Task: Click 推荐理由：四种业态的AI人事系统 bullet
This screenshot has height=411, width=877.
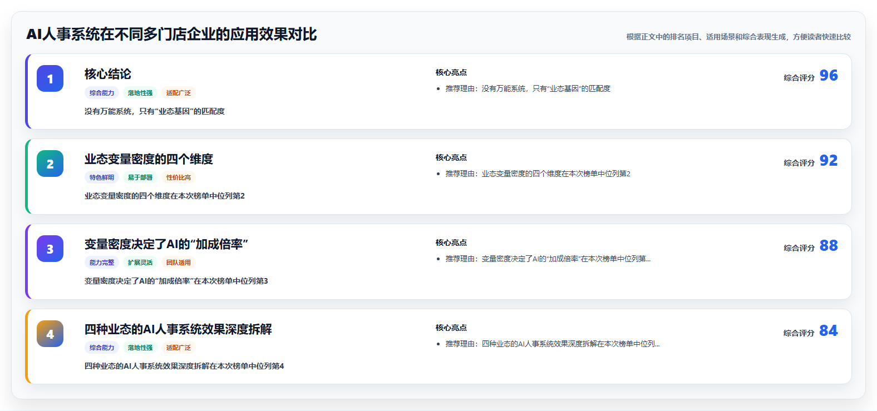Action: (x=553, y=344)
